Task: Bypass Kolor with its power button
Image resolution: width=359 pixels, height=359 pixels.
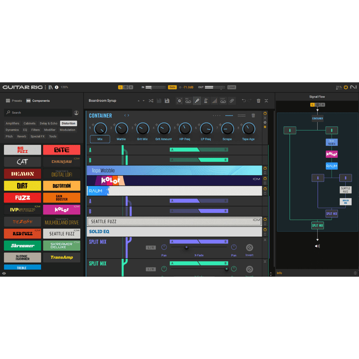Action: click(265, 178)
